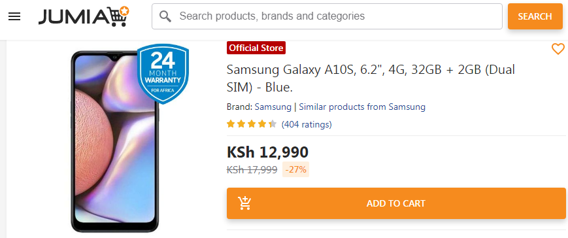This screenshot has width=568, height=238.
Task: Click the crossed-out KSh 17,999 price
Action: pyautogui.click(x=252, y=169)
